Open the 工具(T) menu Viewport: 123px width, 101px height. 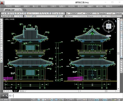click(x=53, y=6)
